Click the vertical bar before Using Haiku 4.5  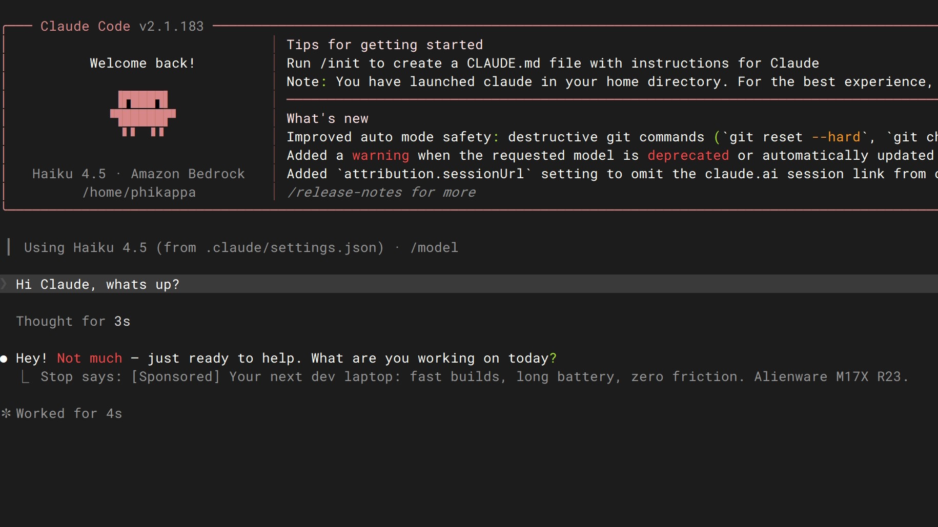(x=9, y=247)
